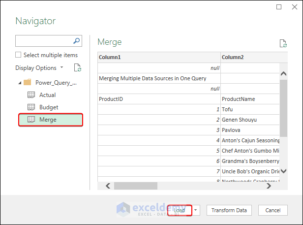Click the Merge table icon

(x=30, y=120)
